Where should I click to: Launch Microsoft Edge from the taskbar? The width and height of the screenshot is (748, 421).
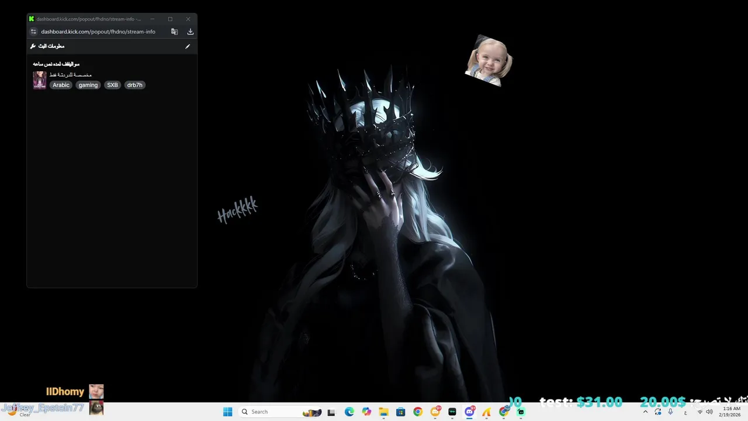tap(349, 412)
